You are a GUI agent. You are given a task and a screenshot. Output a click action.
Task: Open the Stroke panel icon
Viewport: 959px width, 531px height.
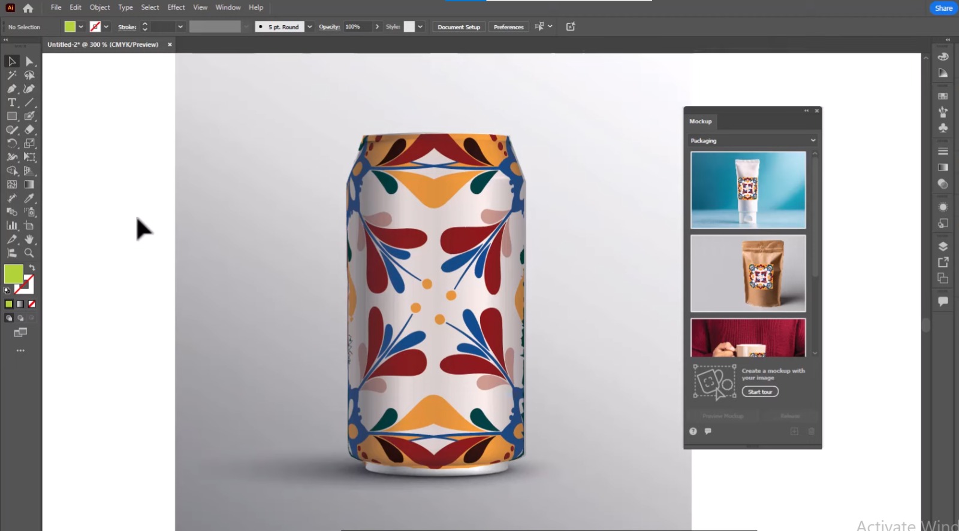pos(943,151)
